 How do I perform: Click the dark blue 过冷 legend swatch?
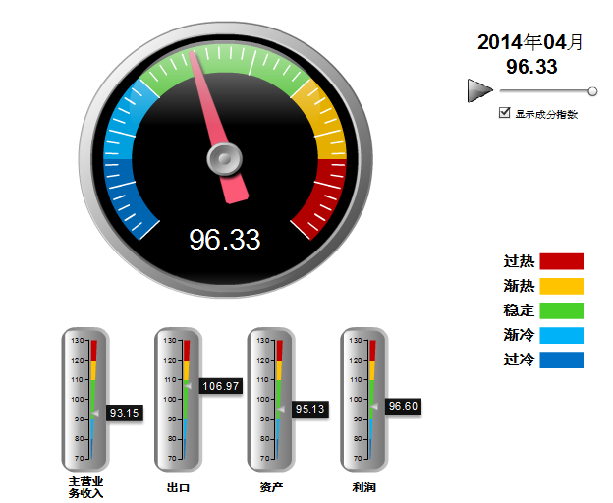pos(561,360)
